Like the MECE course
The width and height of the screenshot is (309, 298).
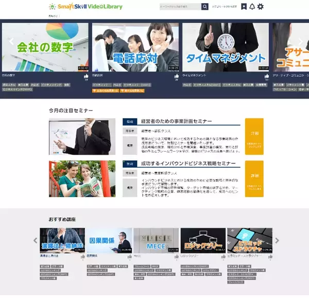177,256
